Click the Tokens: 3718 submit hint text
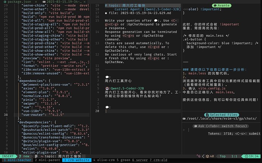 234,134
